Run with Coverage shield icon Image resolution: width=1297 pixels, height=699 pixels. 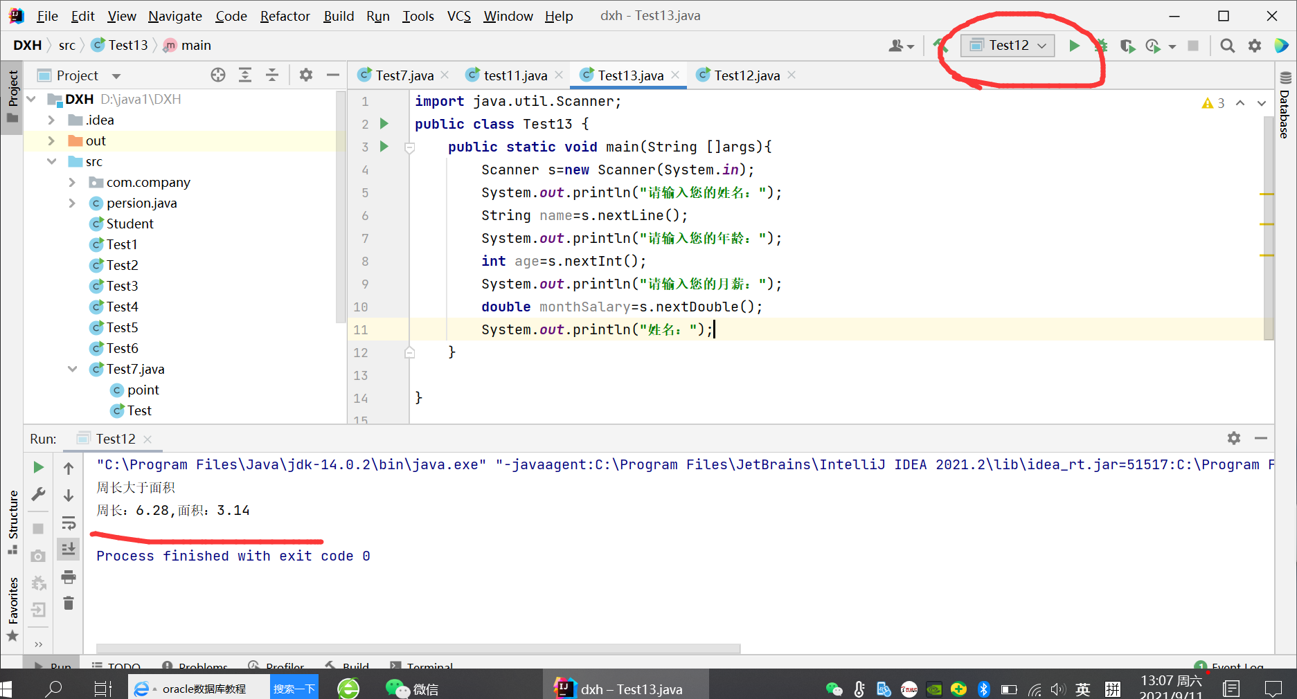tap(1127, 46)
